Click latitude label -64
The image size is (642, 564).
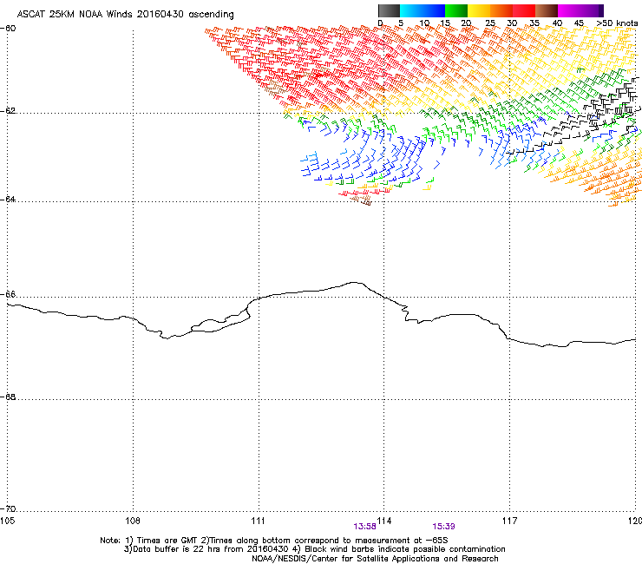8,200
